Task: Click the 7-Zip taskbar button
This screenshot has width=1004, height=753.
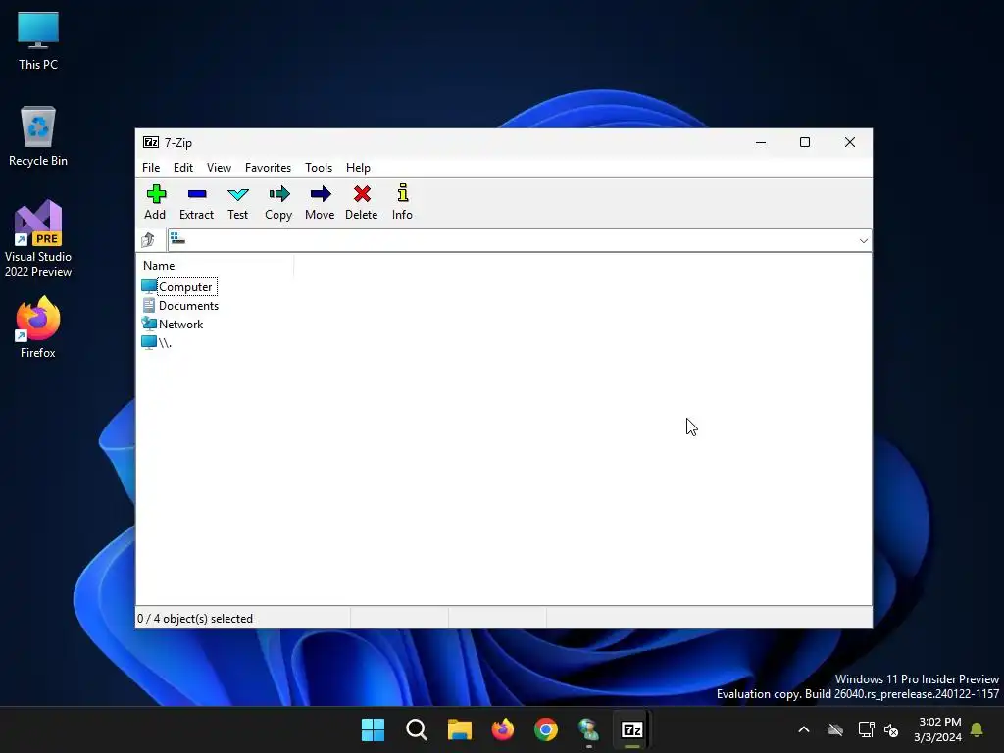Action: pyautogui.click(x=632, y=729)
